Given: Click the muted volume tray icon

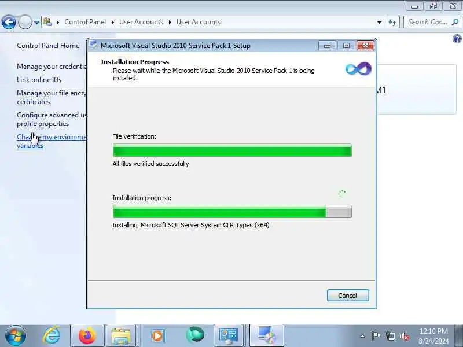Looking at the screenshot, I should click(x=405, y=337).
